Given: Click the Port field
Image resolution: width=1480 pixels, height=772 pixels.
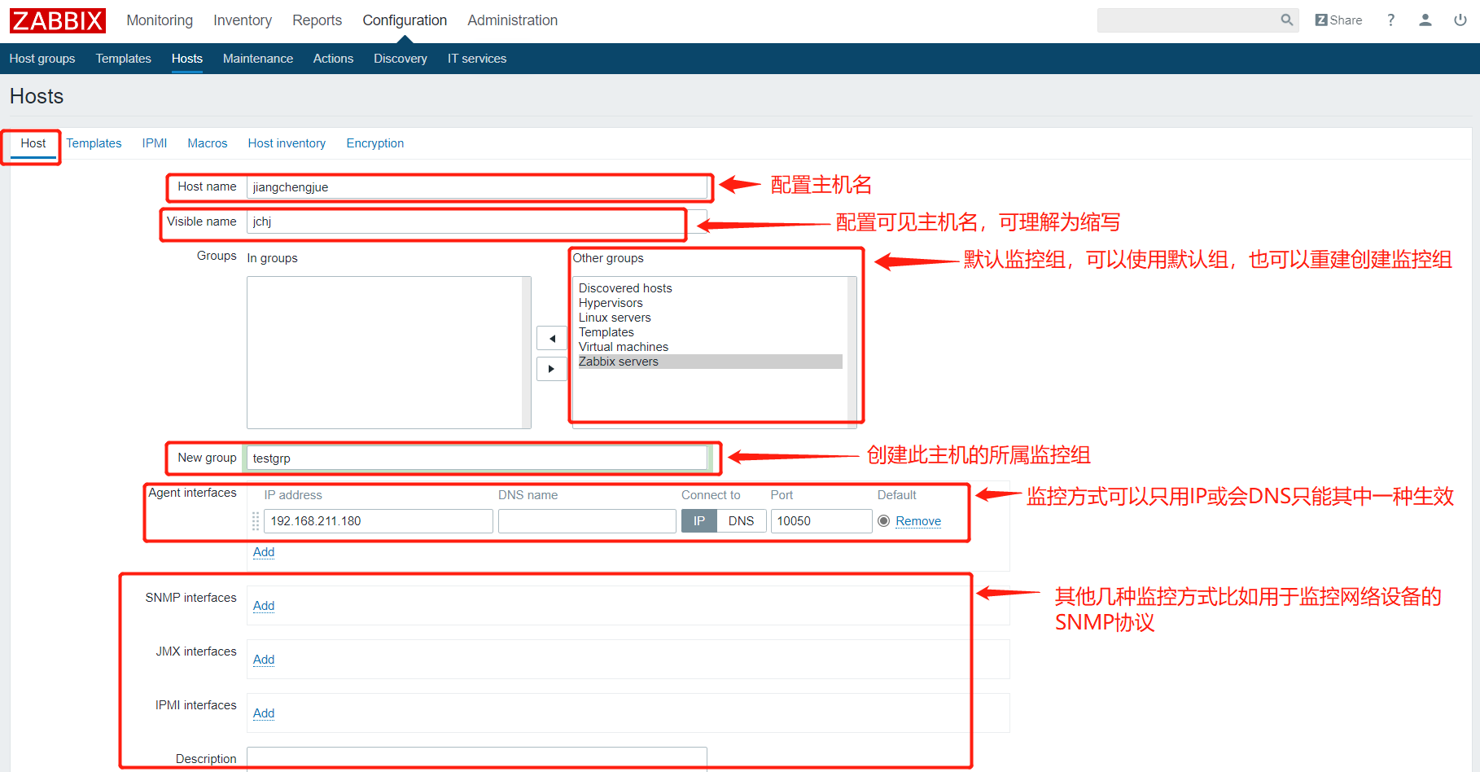Looking at the screenshot, I should point(821,521).
